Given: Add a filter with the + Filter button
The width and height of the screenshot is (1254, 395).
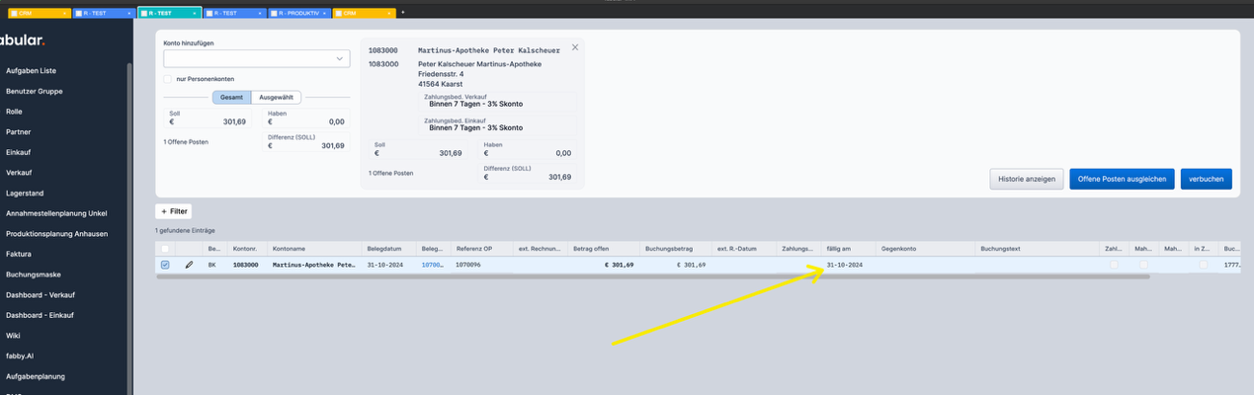Looking at the screenshot, I should [x=173, y=211].
